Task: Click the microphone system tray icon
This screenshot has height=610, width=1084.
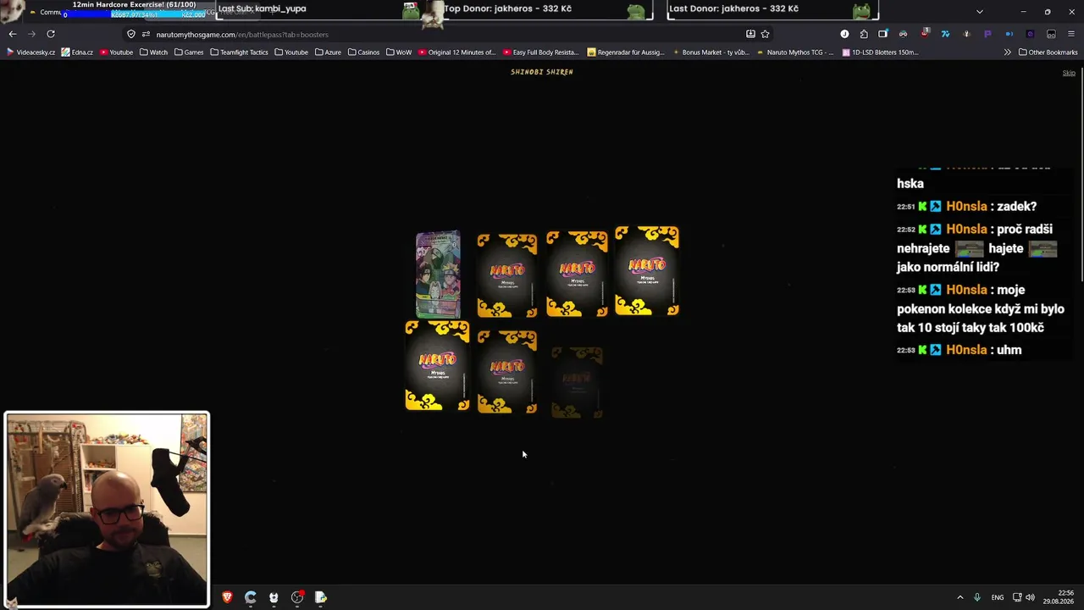Action: click(x=977, y=597)
